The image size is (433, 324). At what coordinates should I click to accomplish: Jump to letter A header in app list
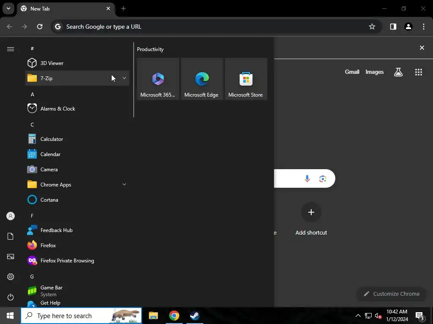(x=32, y=94)
